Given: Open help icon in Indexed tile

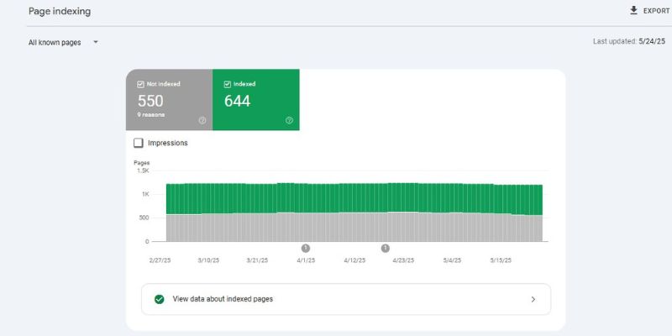Looking at the screenshot, I should tap(289, 120).
